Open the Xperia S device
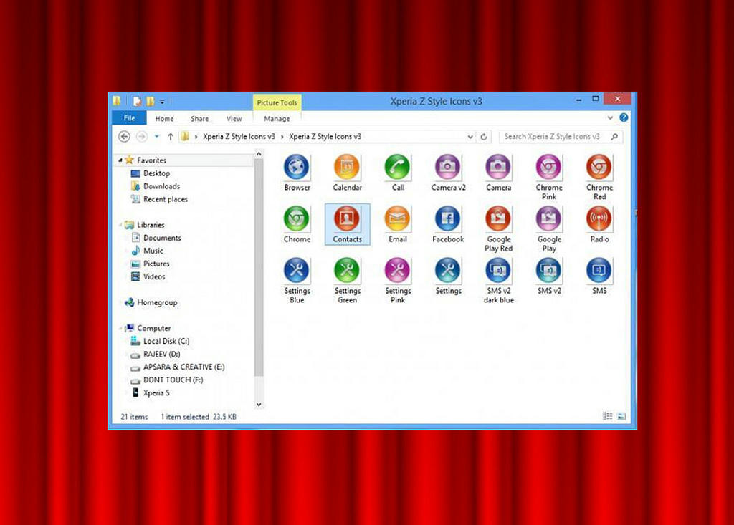 (156, 393)
